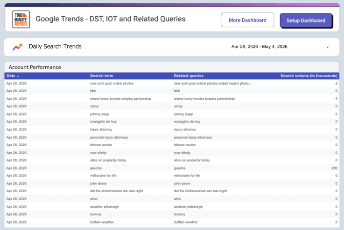The width and height of the screenshot is (344, 230).
Task: Open the Apr 28 - May 4 date range dropdown
Action: pyautogui.click(x=280, y=47)
